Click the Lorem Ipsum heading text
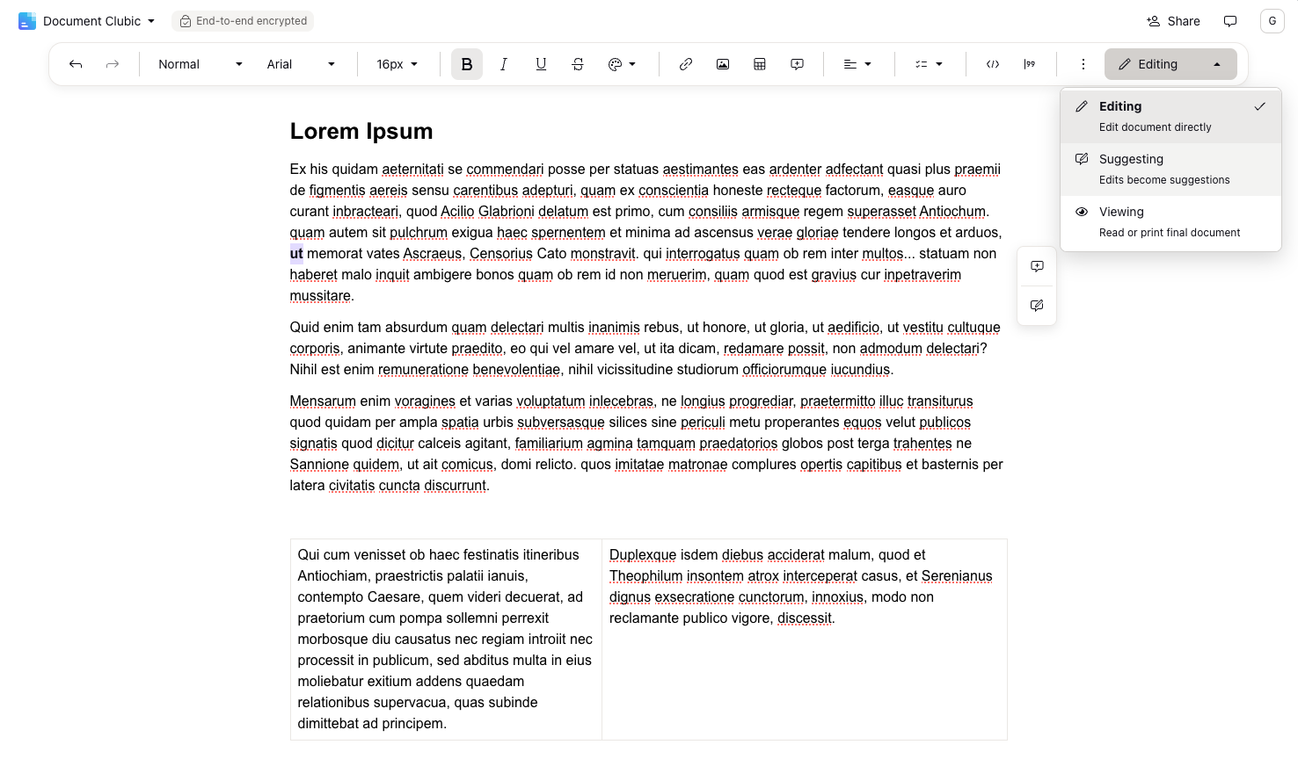1298x759 pixels. [361, 131]
